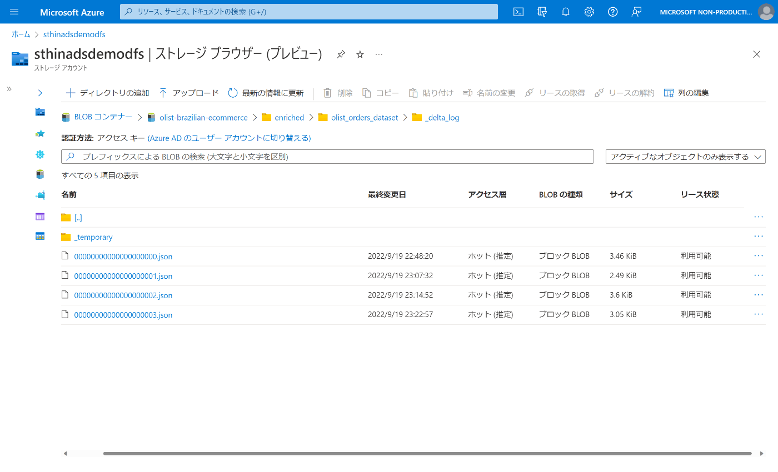The height and width of the screenshot is (472, 778).
Task: Select the queues sidebar icon
Action: [40, 216]
